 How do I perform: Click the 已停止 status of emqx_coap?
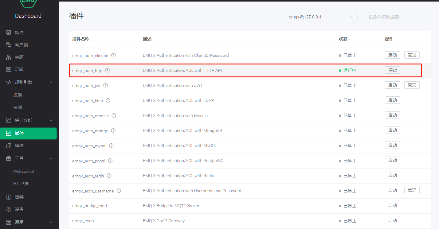[x=350, y=221]
